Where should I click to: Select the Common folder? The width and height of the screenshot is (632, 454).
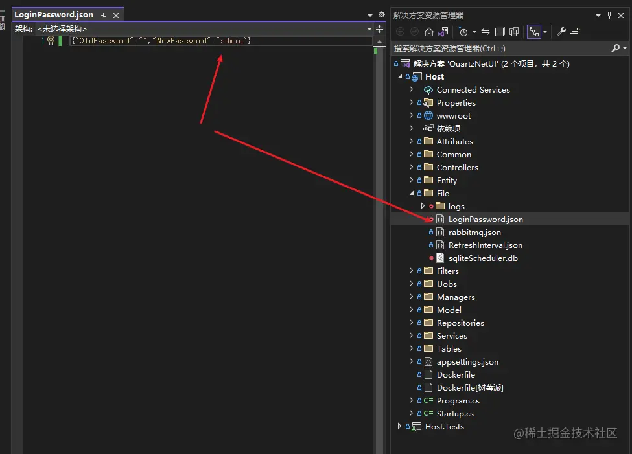[x=454, y=154]
